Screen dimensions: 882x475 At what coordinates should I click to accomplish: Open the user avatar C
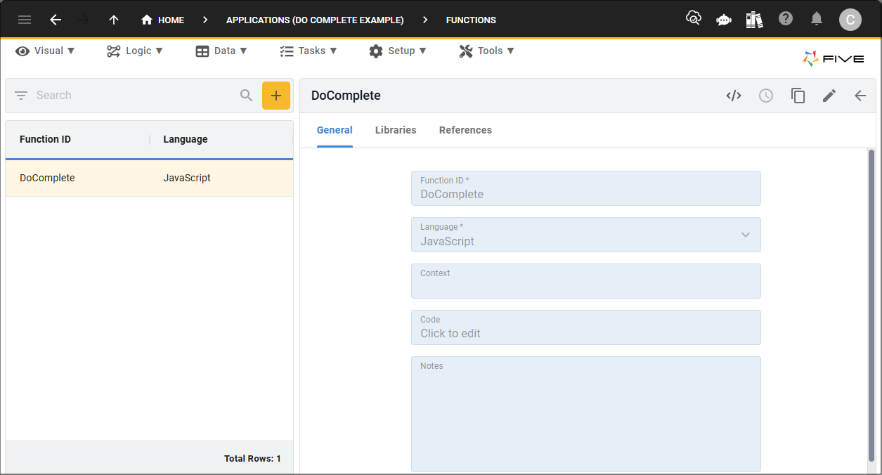850,20
